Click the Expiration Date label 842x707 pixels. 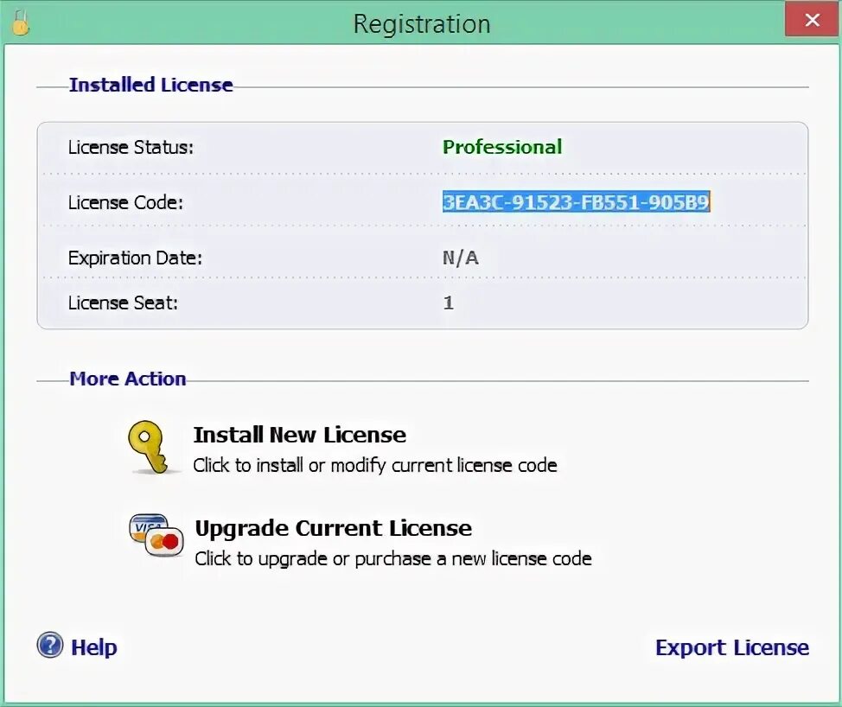(135, 258)
